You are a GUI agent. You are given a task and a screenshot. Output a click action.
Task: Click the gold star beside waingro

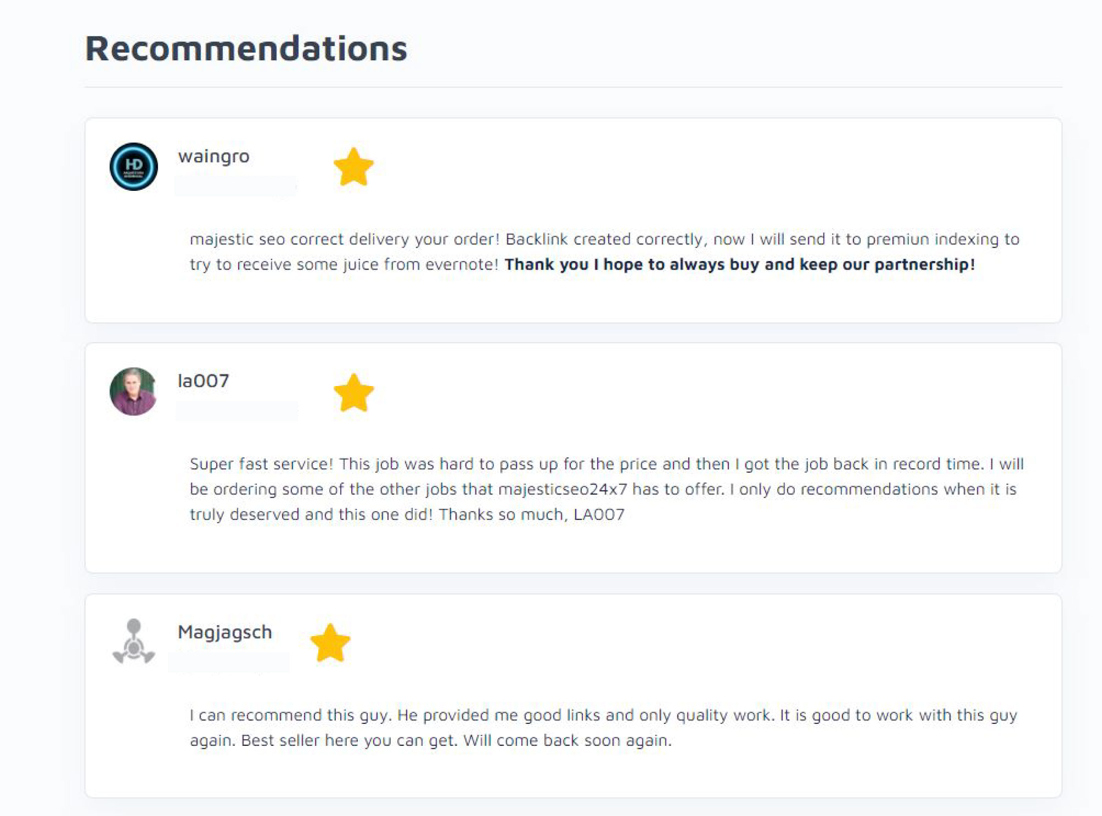(353, 167)
